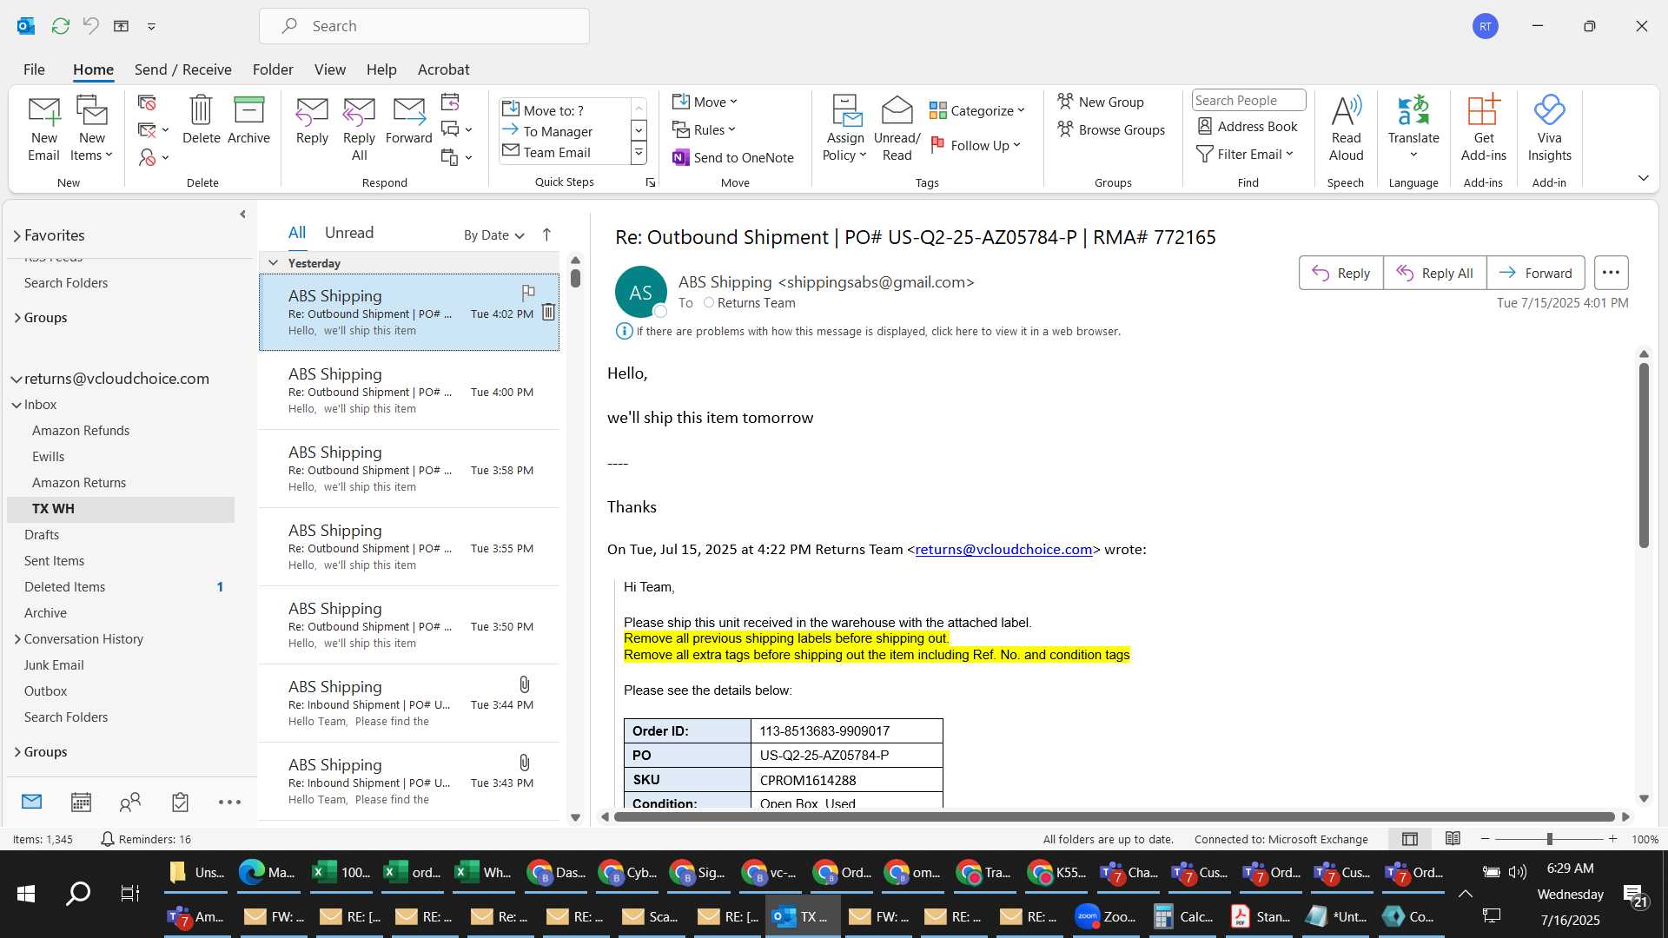Open the By Date sort dropdown
Image resolution: width=1668 pixels, height=938 pixels.
click(x=493, y=235)
